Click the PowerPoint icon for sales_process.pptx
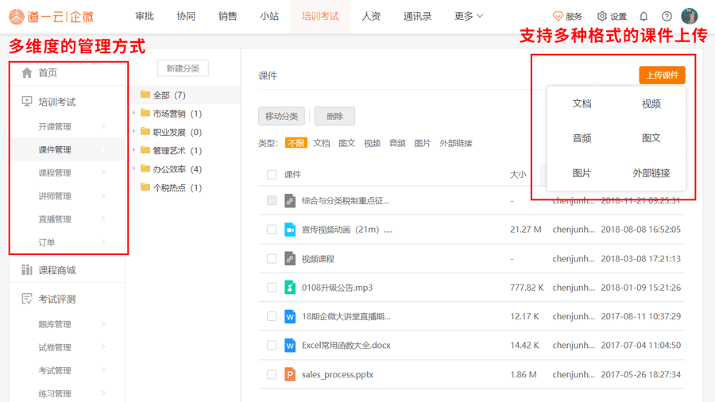 [290, 374]
